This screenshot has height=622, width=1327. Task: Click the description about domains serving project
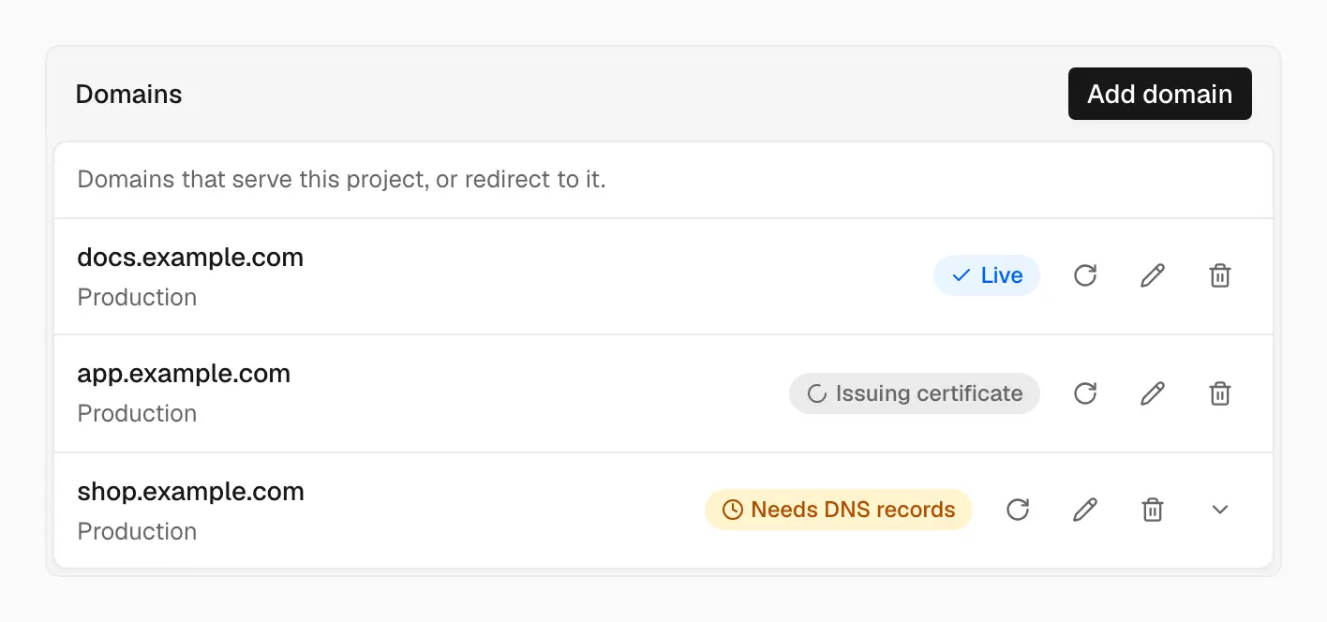pyautogui.click(x=341, y=179)
